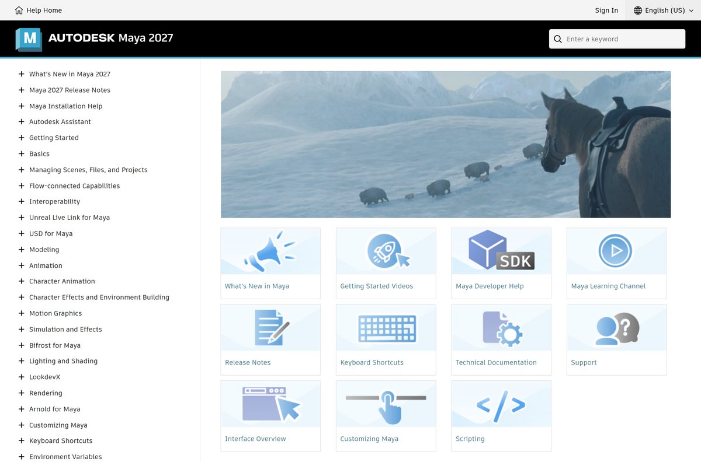Click the Technical Documentation gear icon
701x462 pixels.
[x=502, y=328]
